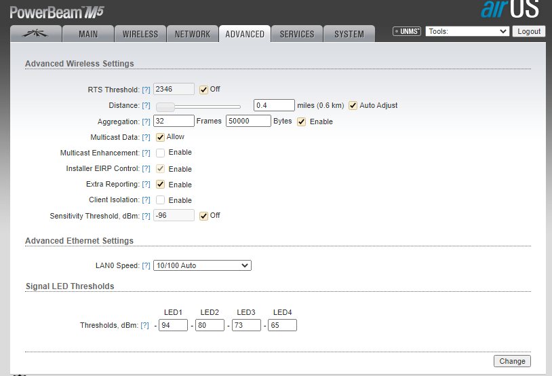The width and height of the screenshot is (552, 376).
Task: Switch to the WIRELESS tab
Action: tap(140, 34)
